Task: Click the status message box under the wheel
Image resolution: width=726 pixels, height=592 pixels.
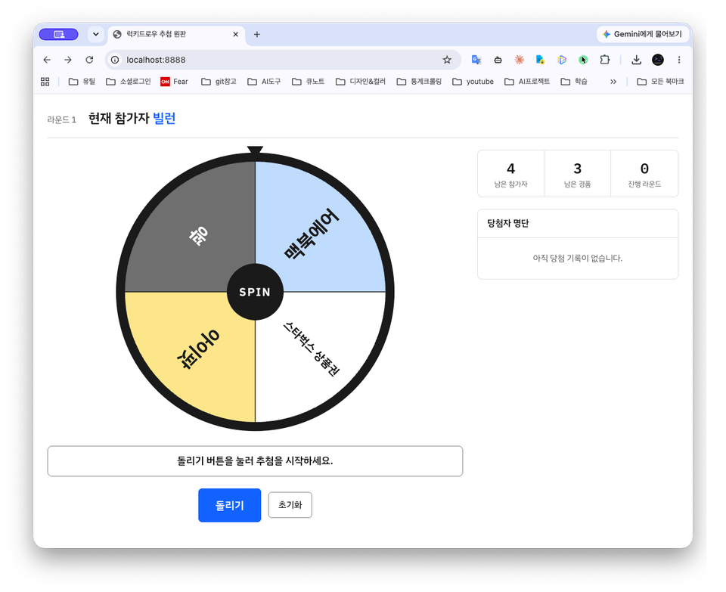Action: (x=255, y=461)
